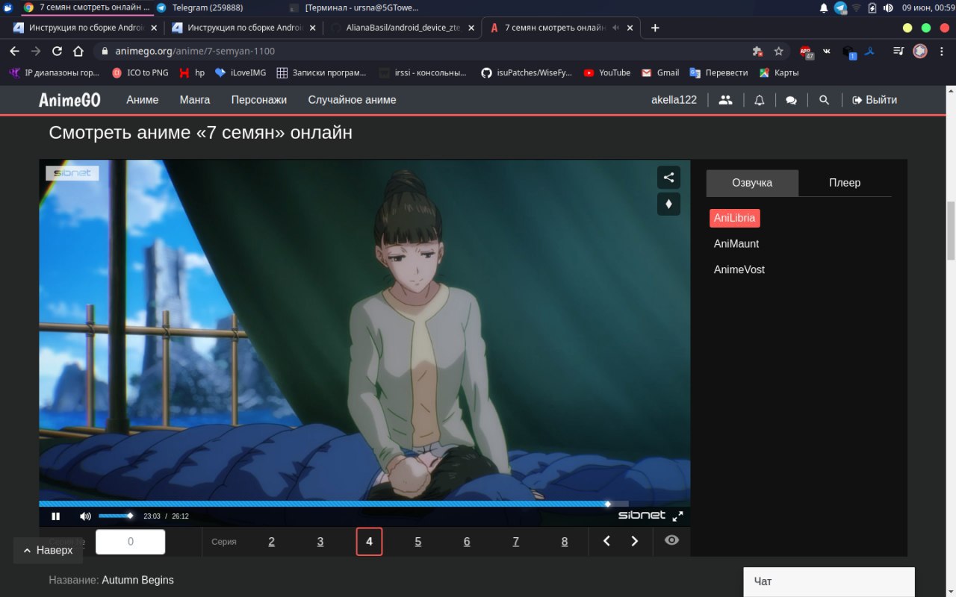Switch to the Озвучка tab
This screenshot has height=597, width=956.
pos(752,183)
